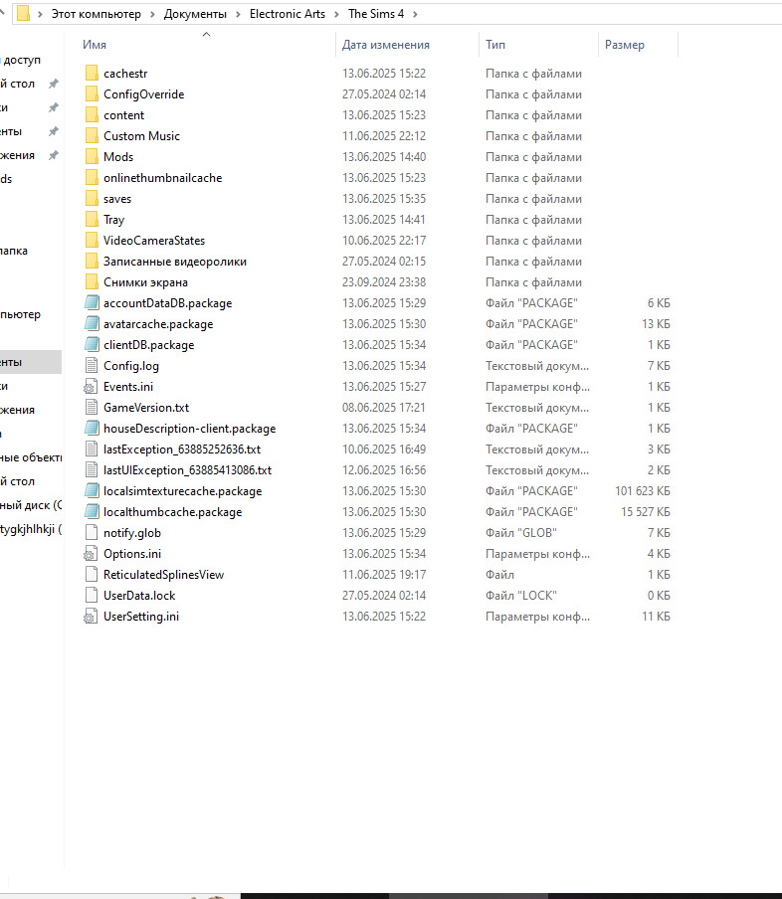The image size is (782, 899).
Task: Navigate to Electronic Arts breadcrumb
Action: [288, 14]
